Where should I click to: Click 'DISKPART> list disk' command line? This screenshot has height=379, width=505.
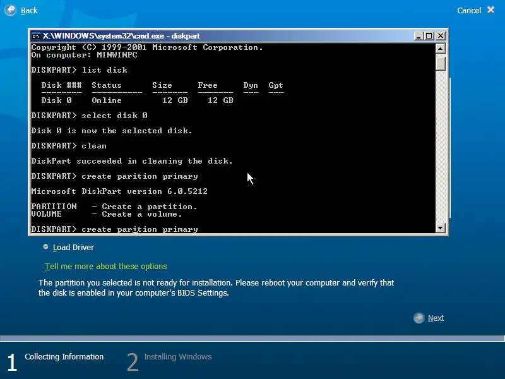pos(80,70)
